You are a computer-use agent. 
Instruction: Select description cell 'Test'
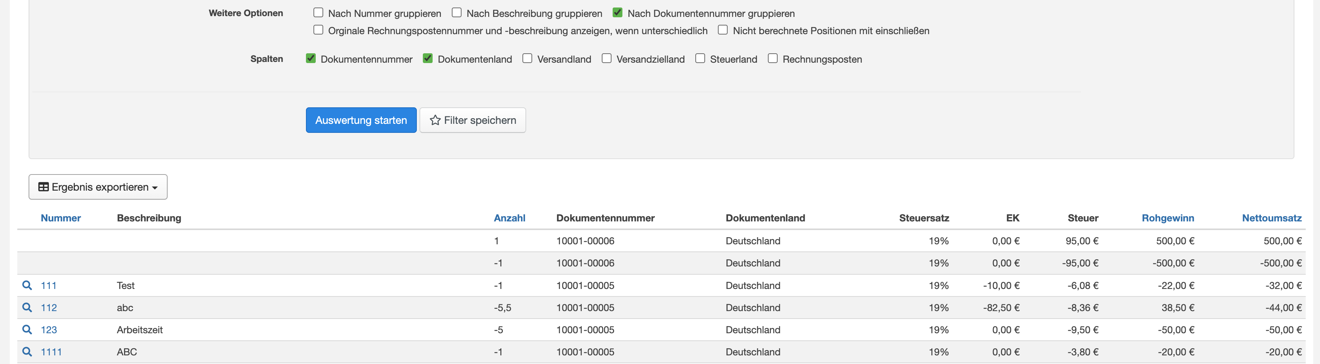click(x=126, y=286)
